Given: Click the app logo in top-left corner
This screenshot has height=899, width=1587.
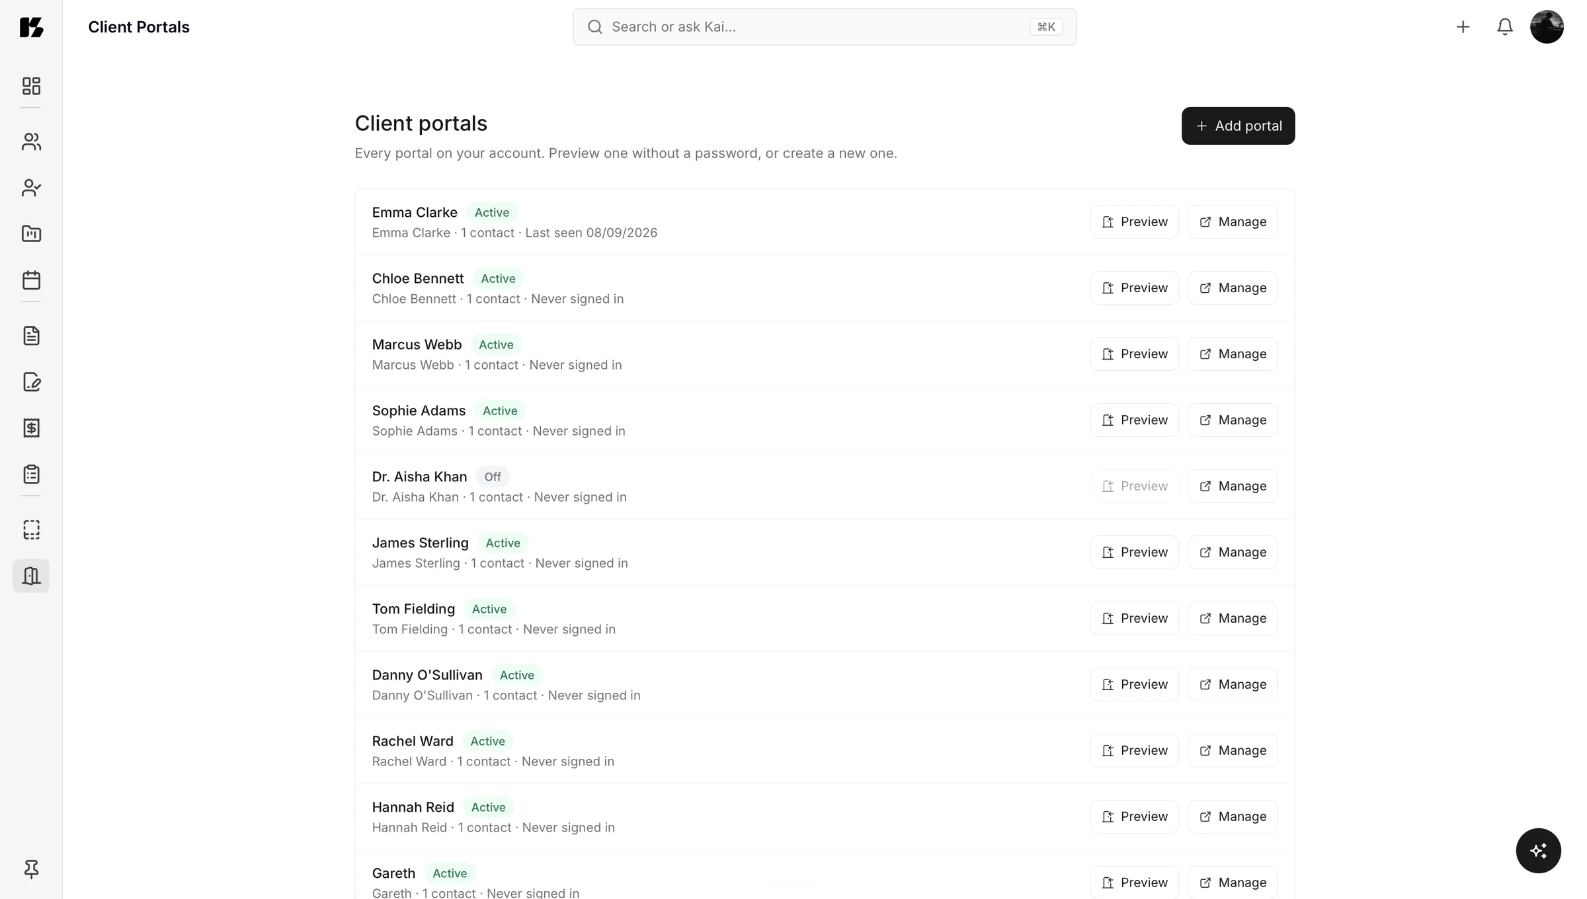Looking at the screenshot, I should (31, 27).
